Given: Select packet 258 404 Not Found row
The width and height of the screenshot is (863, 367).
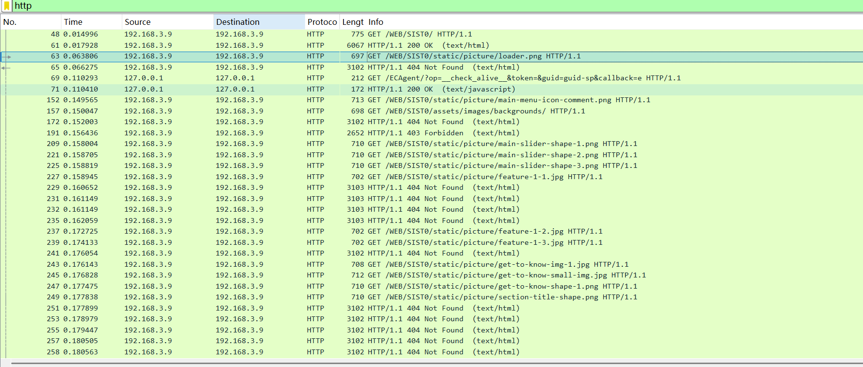Looking at the screenshot, I should pos(431,352).
